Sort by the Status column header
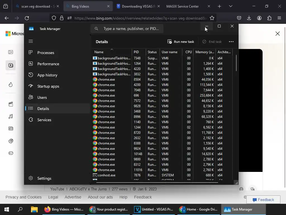The height and width of the screenshot is (215, 286). tap(153, 52)
